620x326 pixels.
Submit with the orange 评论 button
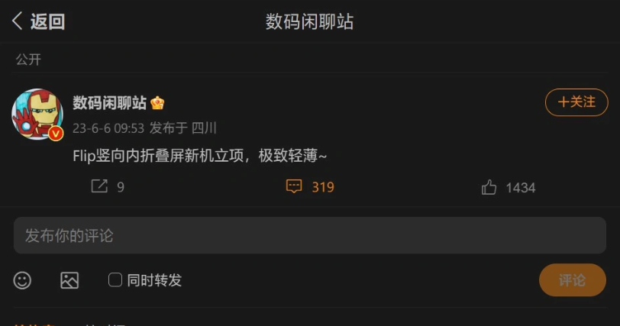click(x=572, y=279)
